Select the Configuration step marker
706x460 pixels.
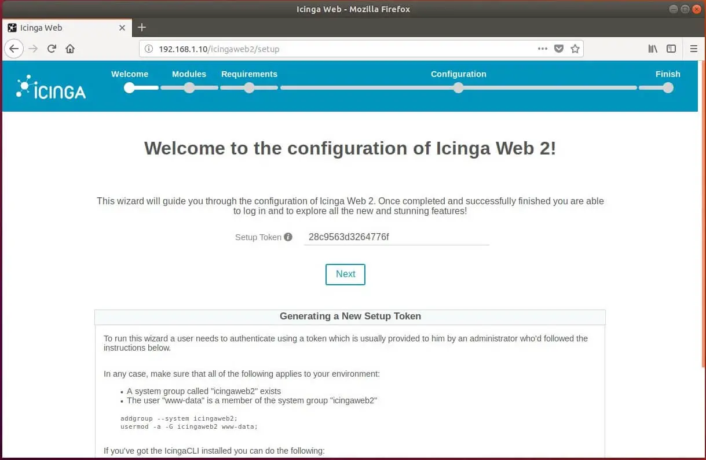pyautogui.click(x=458, y=87)
